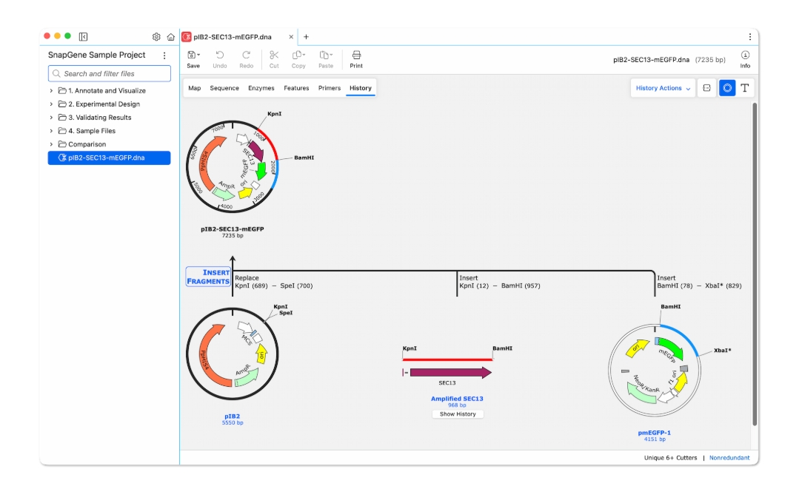Switch to the Sequence tab
This screenshot has width=802, height=483.
(x=224, y=88)
